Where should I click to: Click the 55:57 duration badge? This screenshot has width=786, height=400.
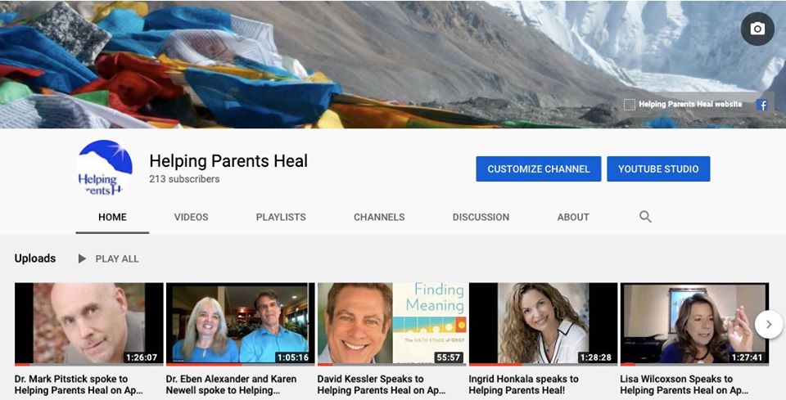tap(448, 357)
